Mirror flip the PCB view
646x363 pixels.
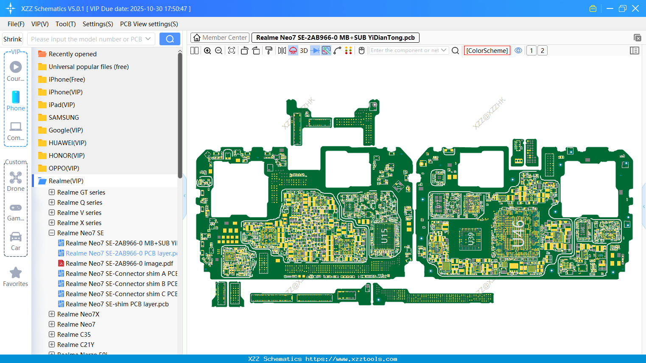coord(282,50)
